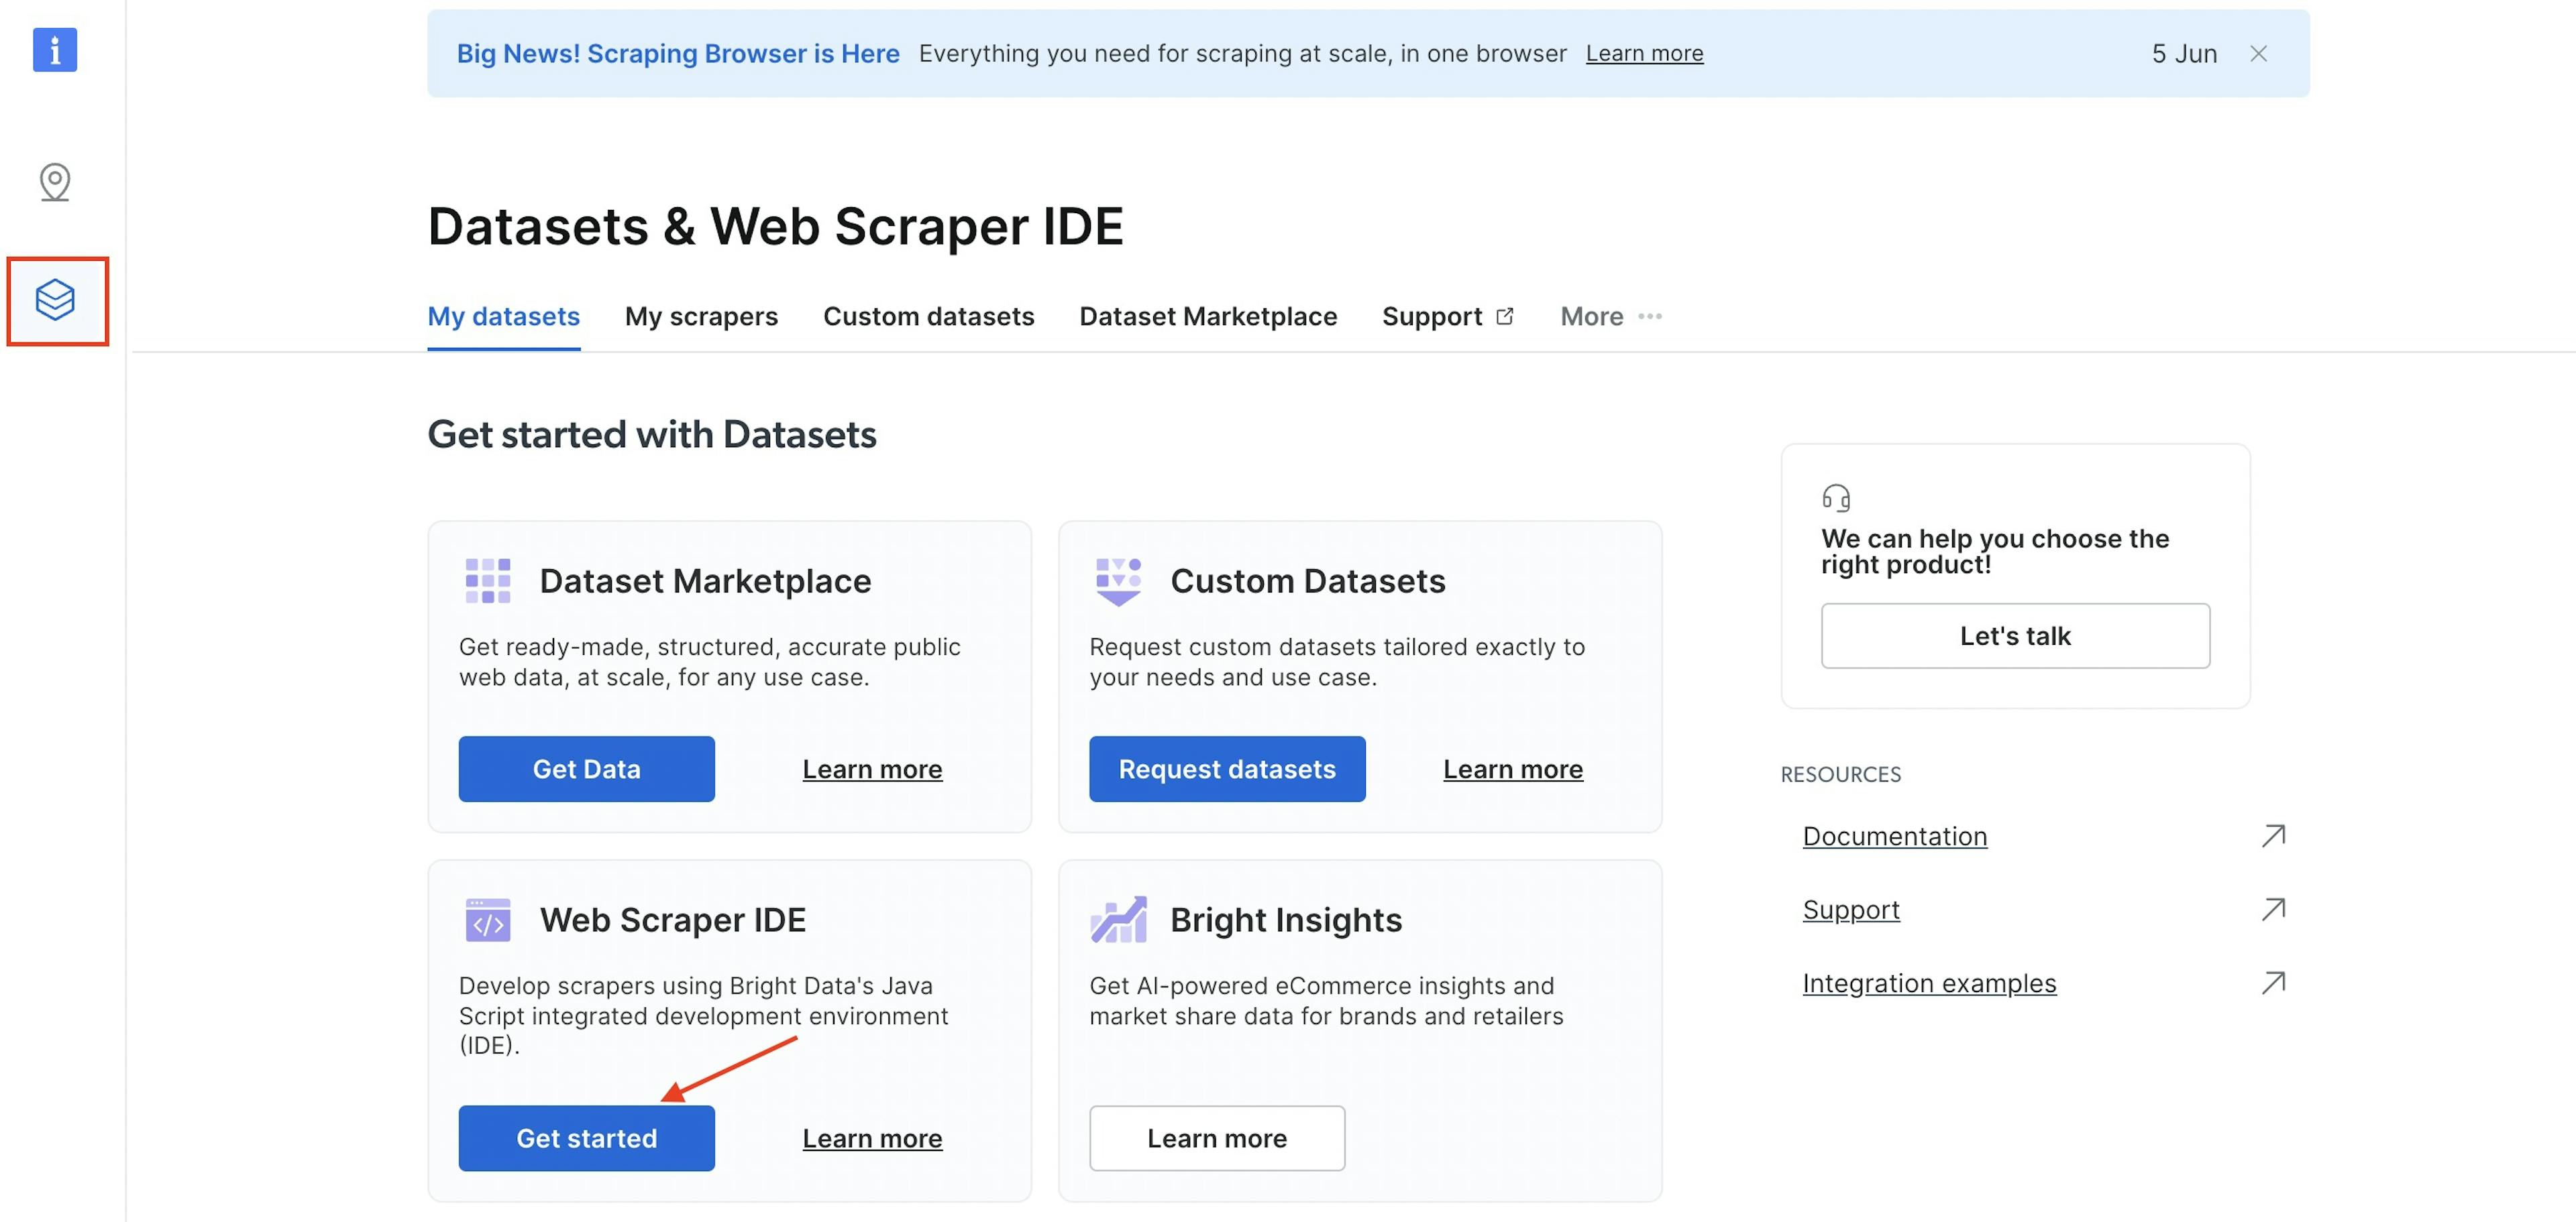Click 'Datasets & Web Scraper IDE' page title
Viewport: 2576px width, 1222px height.
(775, 227)
